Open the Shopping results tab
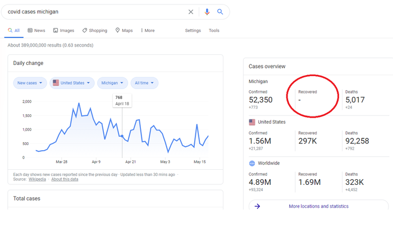Image resolution: width=393 pixels, height=228 pixels. click(94, 31)
